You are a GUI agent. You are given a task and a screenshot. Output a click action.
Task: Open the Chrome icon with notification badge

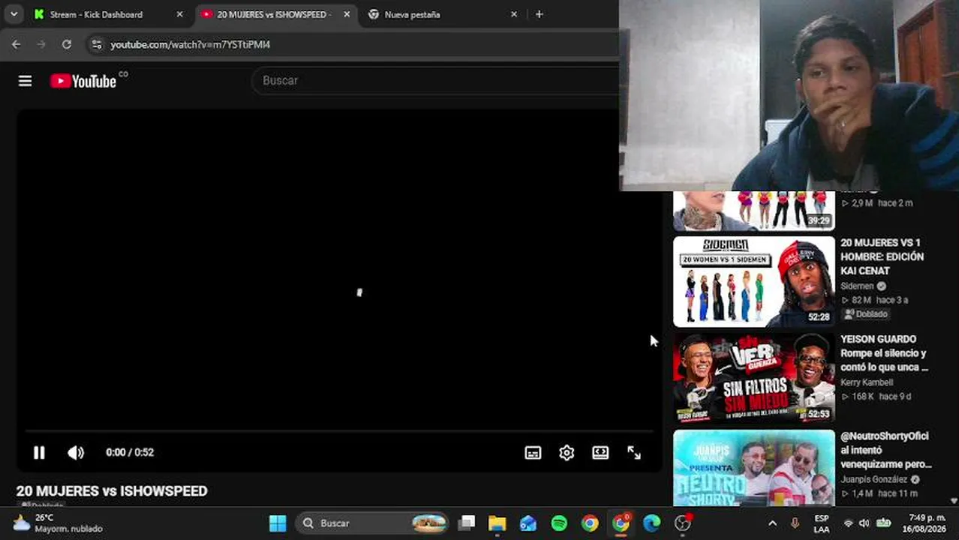[621, 523]
